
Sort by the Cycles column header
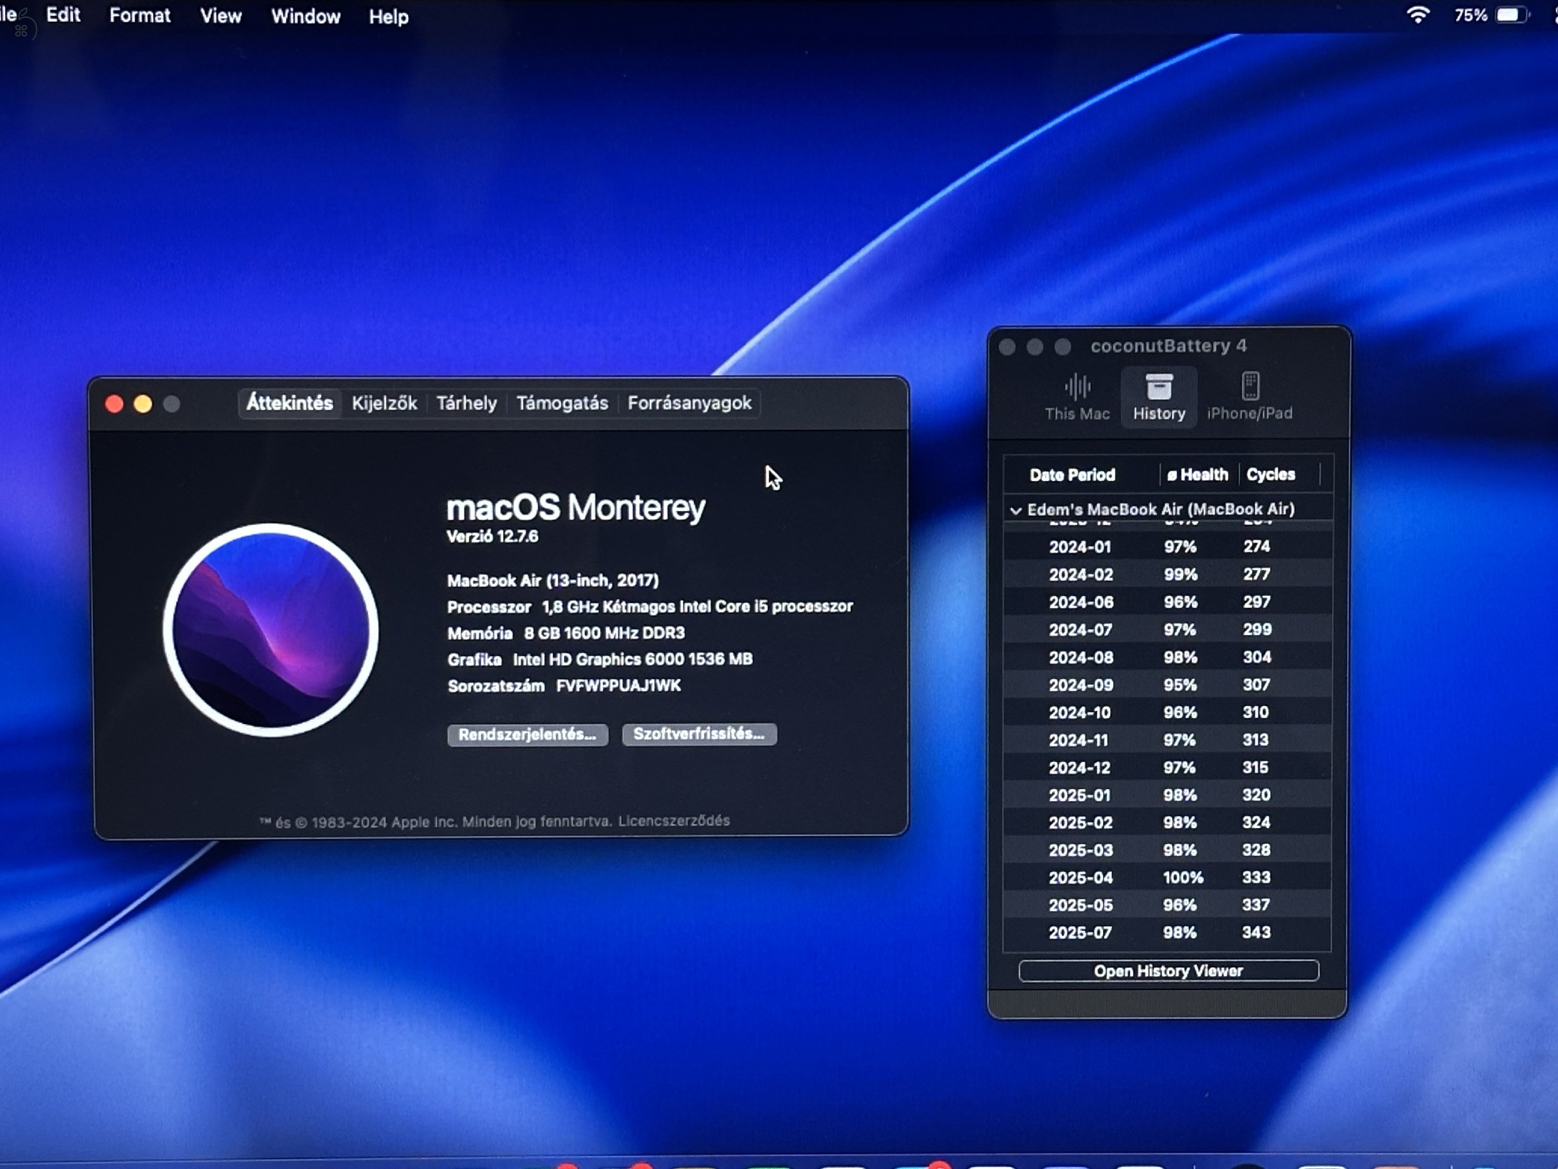pyautogui.click(x=1271, y=475)
